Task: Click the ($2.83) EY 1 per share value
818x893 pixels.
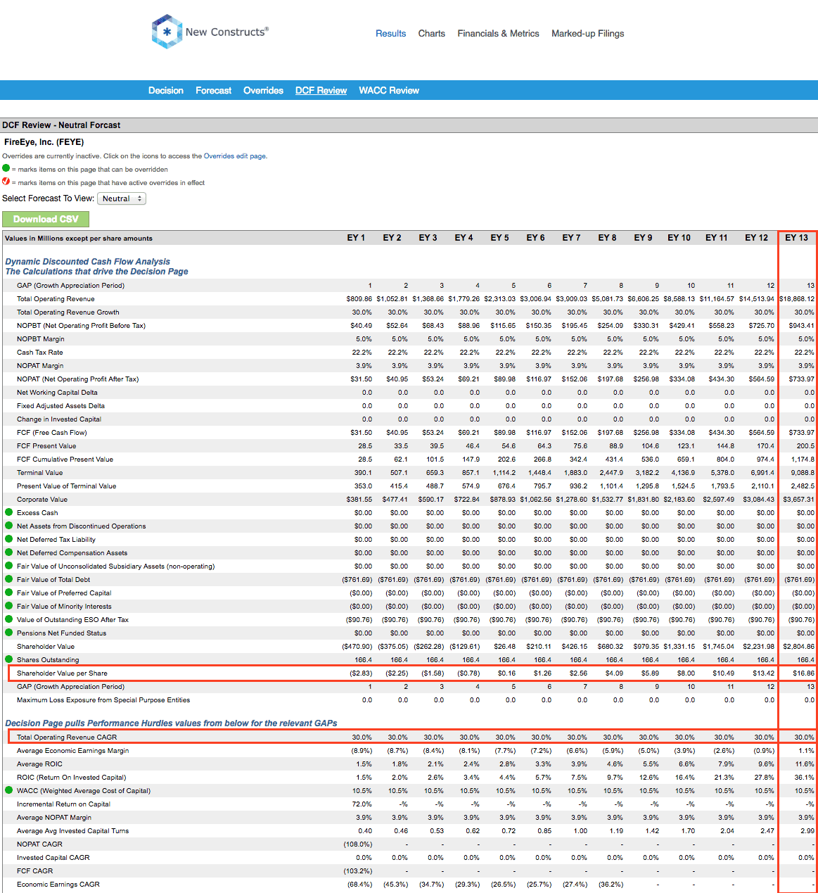Action: [361, 673]
